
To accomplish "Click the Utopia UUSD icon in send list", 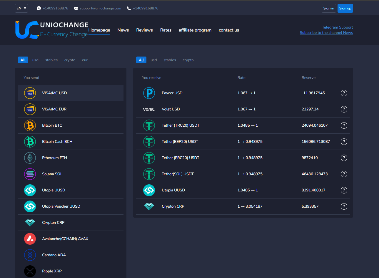I will pos(30,190).
